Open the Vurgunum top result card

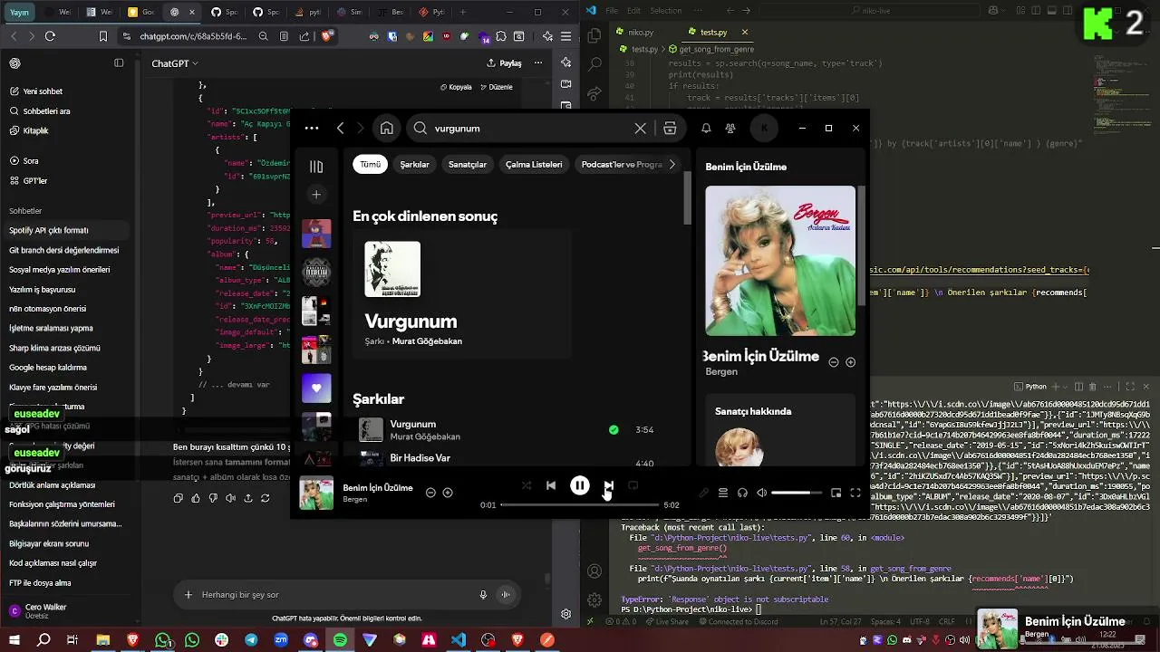coord(462,294)
